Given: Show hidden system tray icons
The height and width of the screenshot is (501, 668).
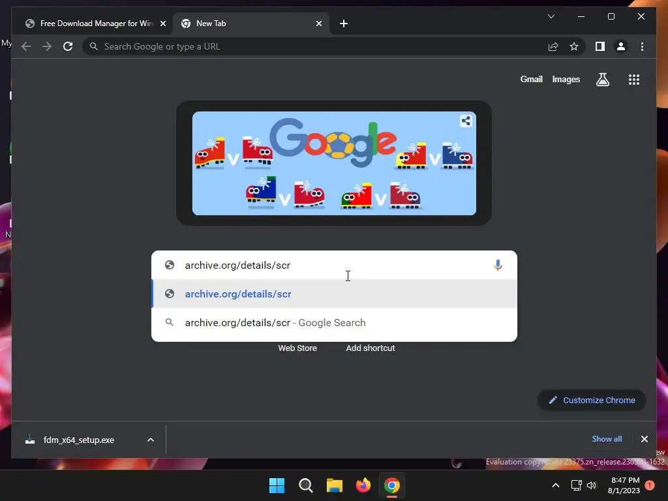Looking at the screenshot, I should pos(556,485).
